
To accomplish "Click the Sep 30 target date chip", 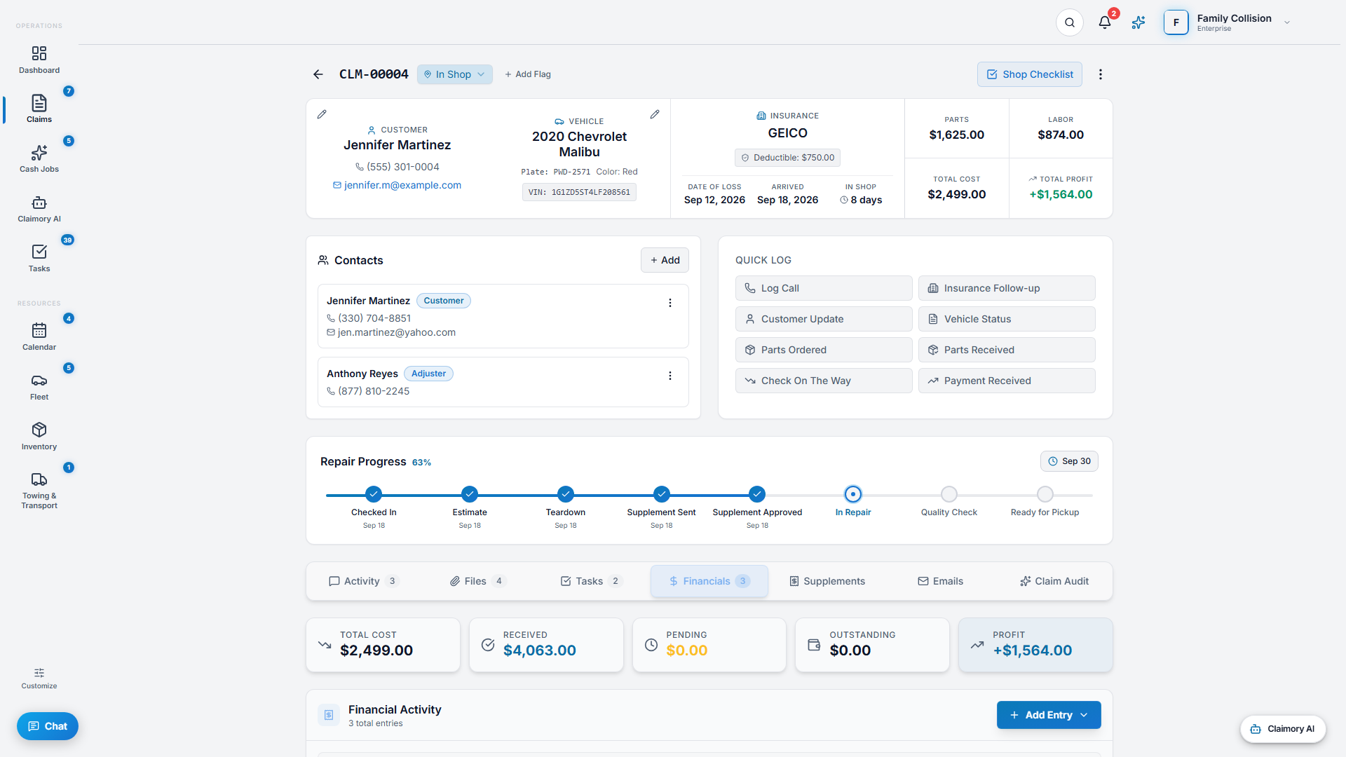I will coord(1069,461).
